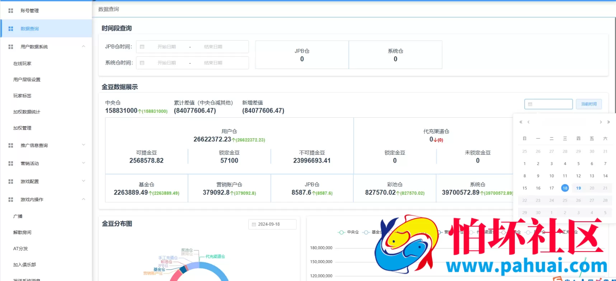
Task: Click the 游戏配置 grid icon
Action: pyautogui.click(x=11, y=182)
